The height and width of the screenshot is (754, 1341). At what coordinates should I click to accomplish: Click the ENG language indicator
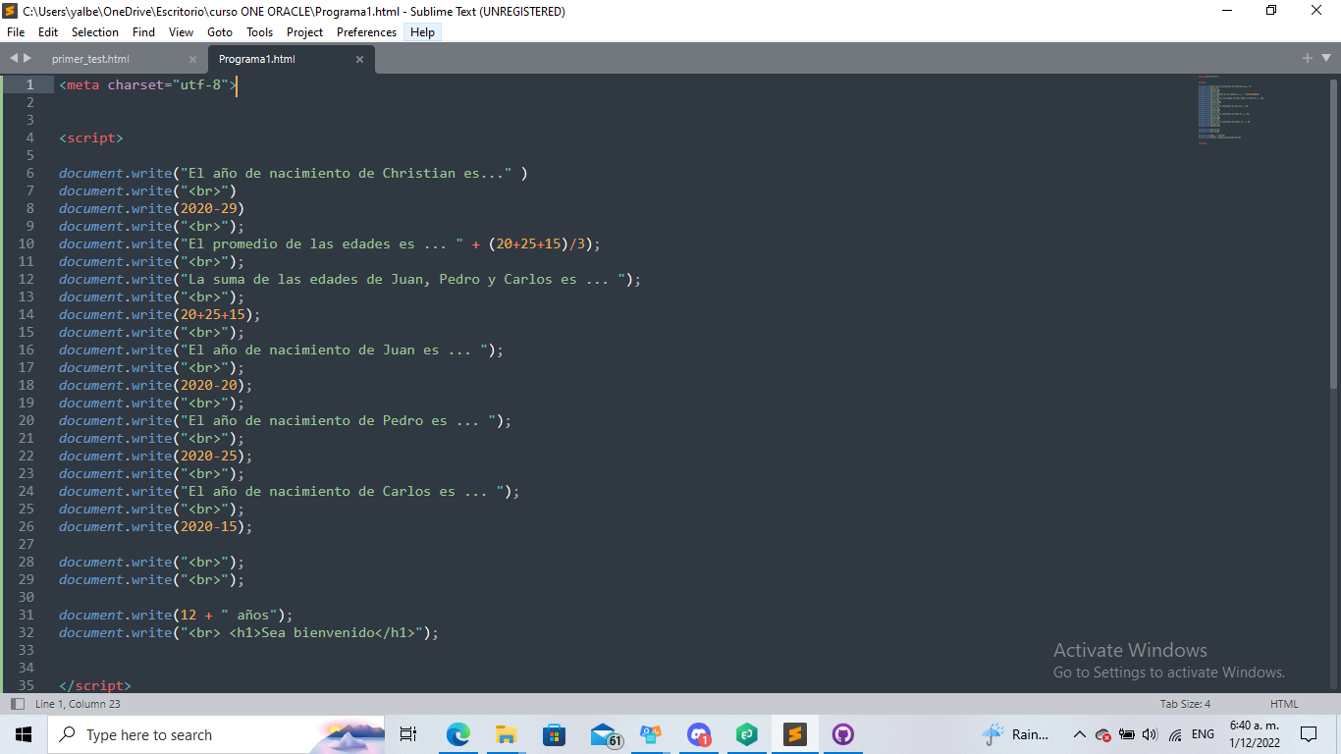tap(1203, 734)
